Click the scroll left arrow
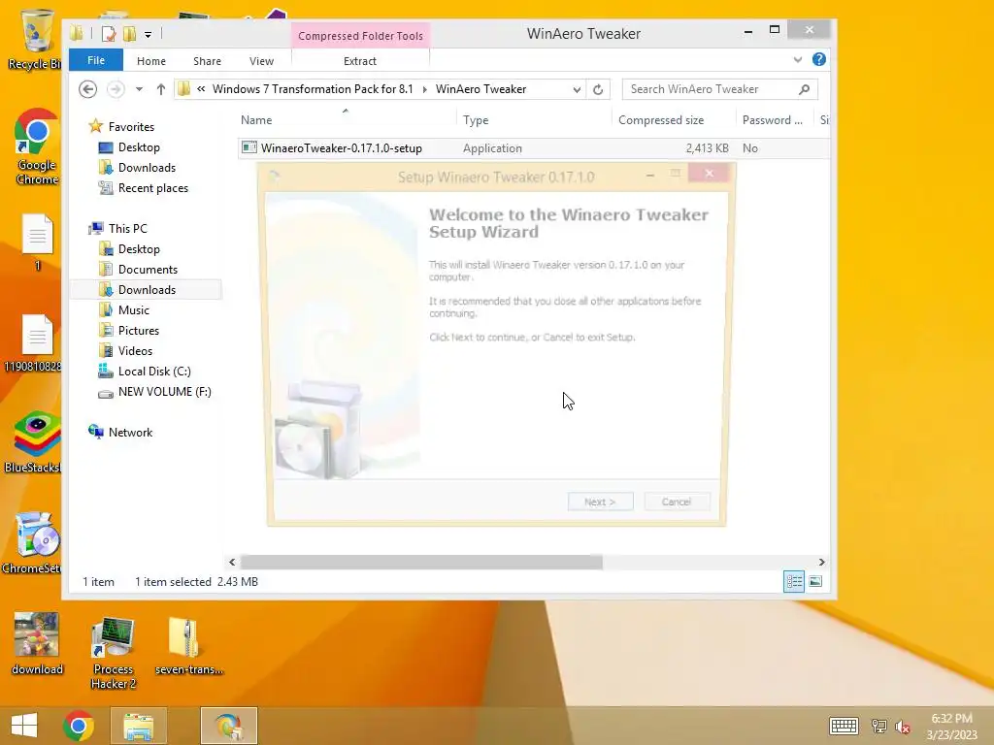Viewport: 994px width, 745px height. tap(232, 562)
